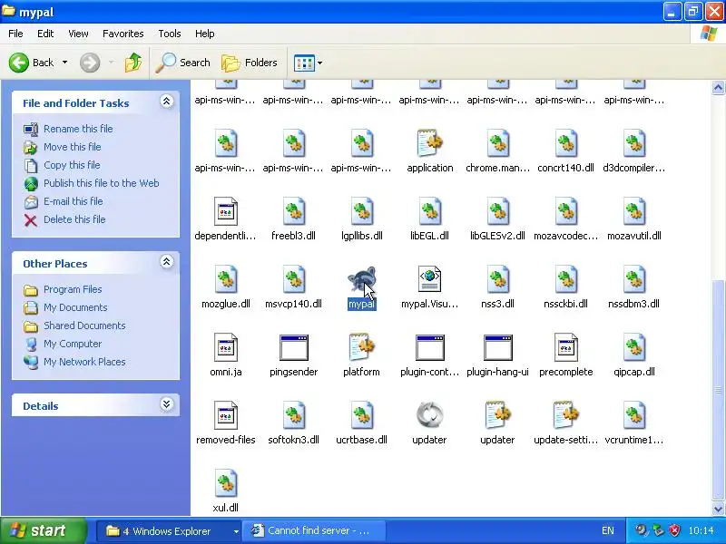The width and height of the screenshot is (726, 544).
Task: Open the Favorites menu
Action: 123,34
